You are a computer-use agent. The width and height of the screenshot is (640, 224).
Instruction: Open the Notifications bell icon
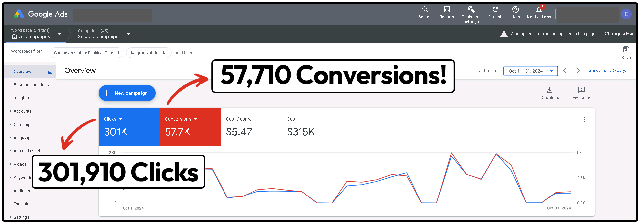coord(539,10)
